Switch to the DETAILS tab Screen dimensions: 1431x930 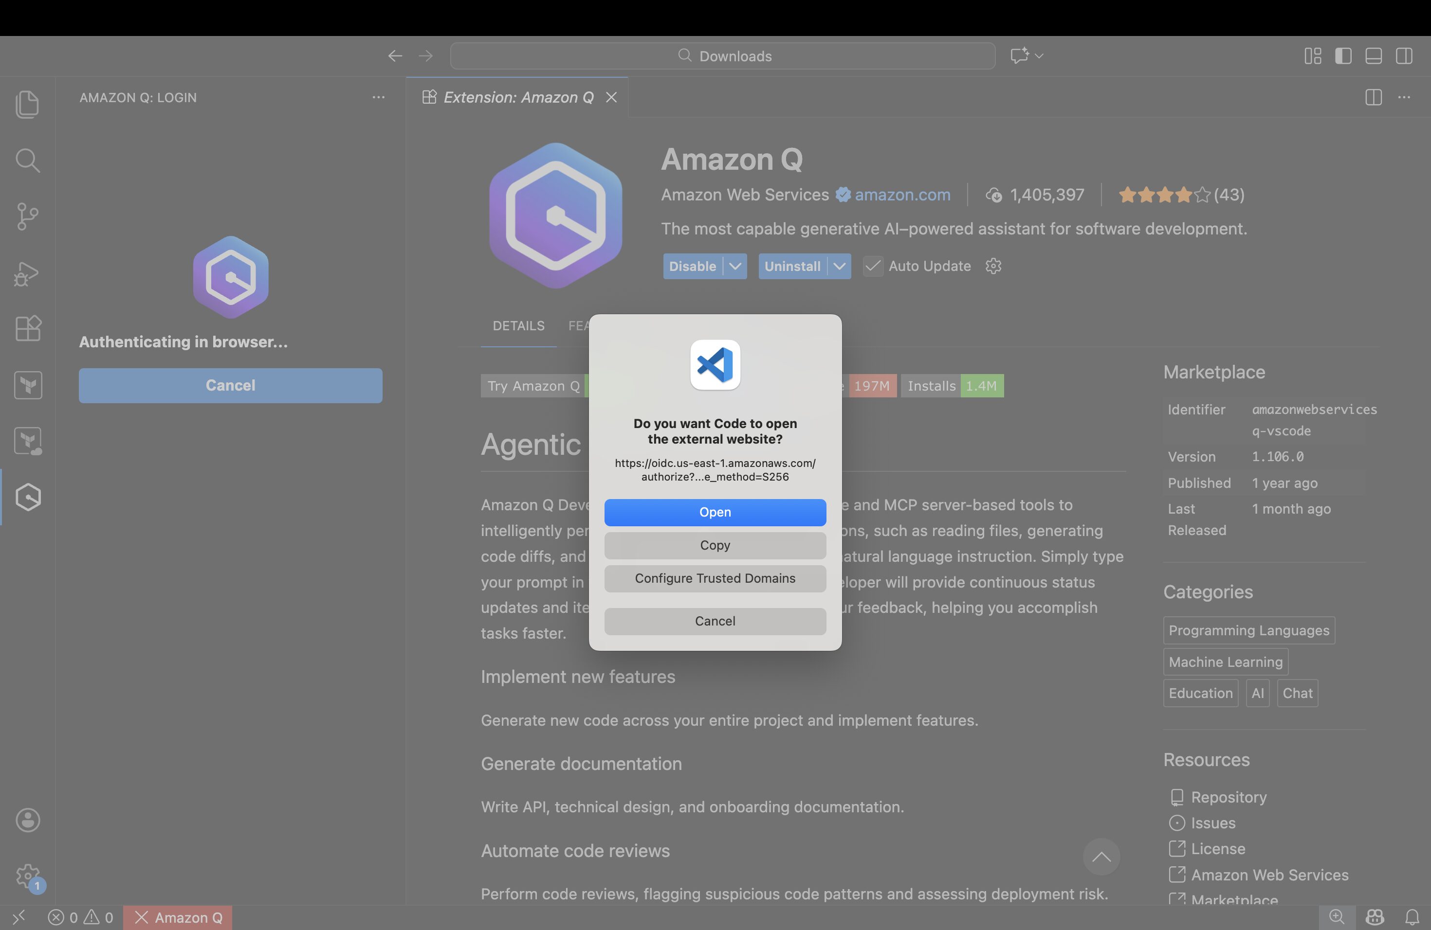(518, 325)
